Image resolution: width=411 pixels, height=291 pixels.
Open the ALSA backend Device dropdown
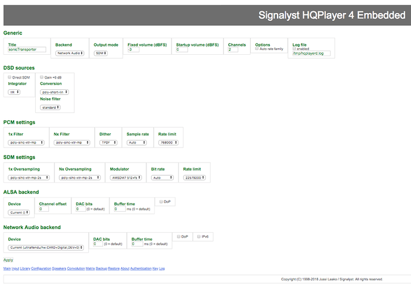pyautogui.click(x=19, y=212)
